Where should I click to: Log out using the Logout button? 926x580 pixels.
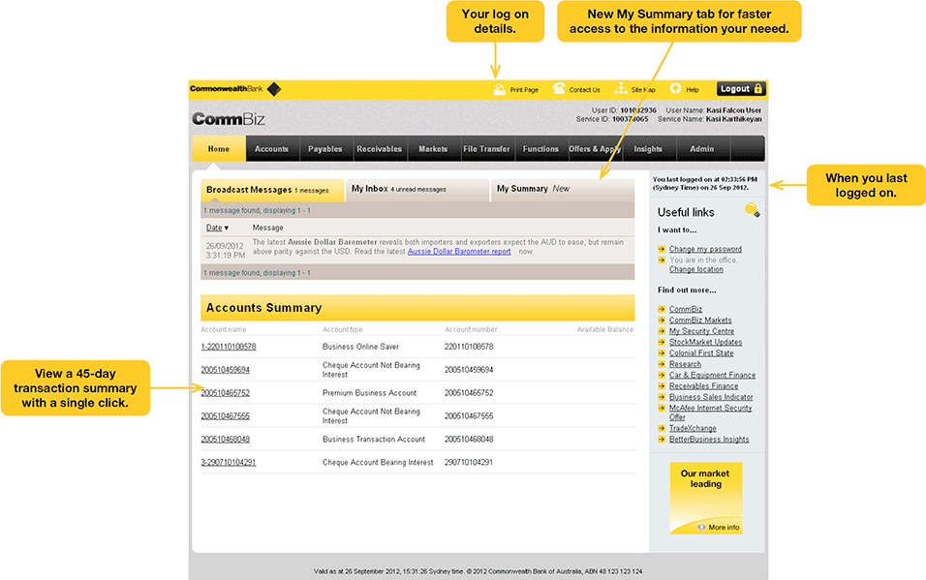pos(742,88)
